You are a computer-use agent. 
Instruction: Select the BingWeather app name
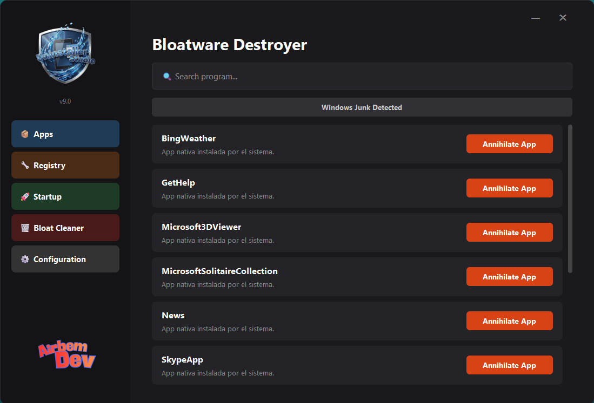(189, 139)
